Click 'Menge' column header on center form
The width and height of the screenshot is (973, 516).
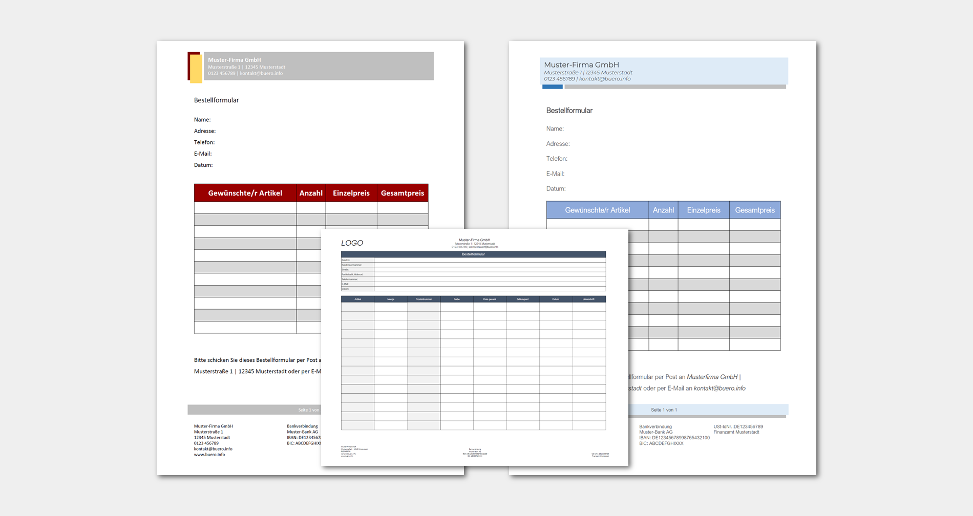click(x=391, y=299)
